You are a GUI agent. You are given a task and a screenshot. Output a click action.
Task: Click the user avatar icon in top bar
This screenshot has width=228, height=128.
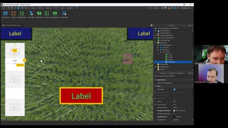165,8
